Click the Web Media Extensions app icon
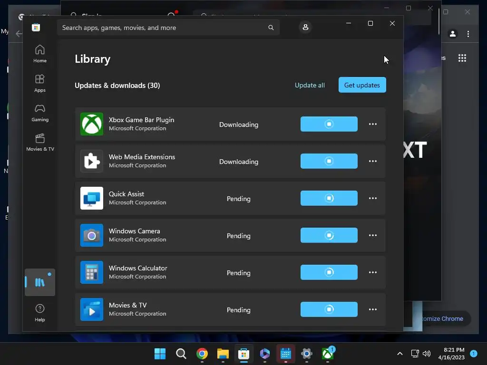The image size is (487, 365). tap(92, 161)
